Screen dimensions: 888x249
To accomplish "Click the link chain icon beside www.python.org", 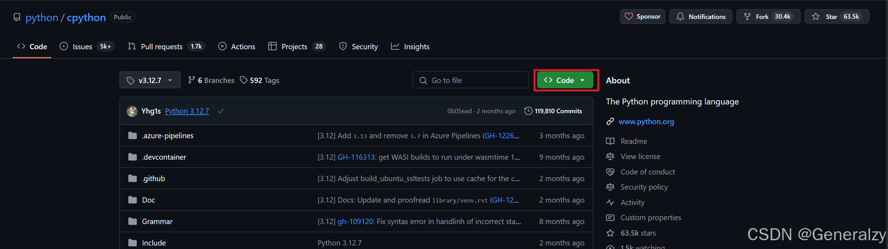I will coord(610,122).
